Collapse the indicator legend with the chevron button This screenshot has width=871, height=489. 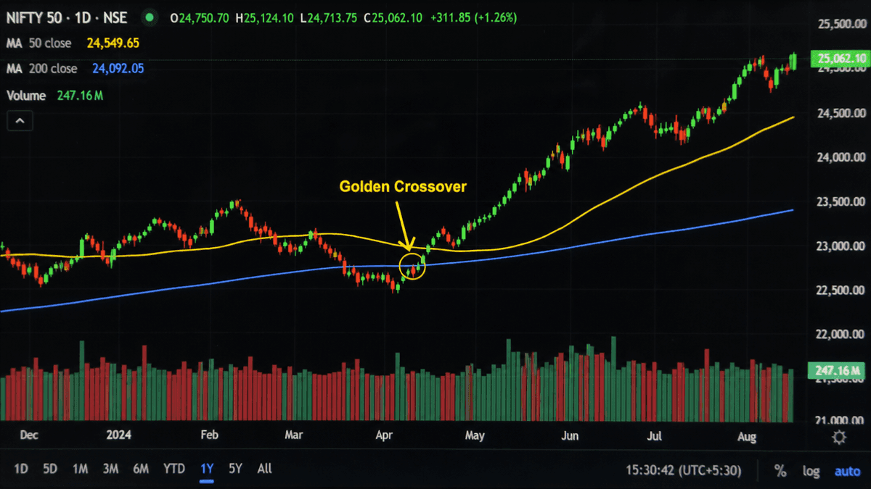[x=20, y=121]
